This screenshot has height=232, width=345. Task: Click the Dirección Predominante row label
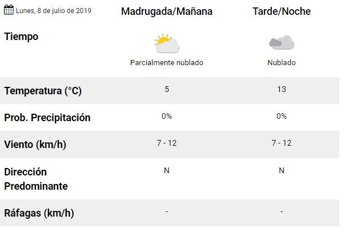35,179
